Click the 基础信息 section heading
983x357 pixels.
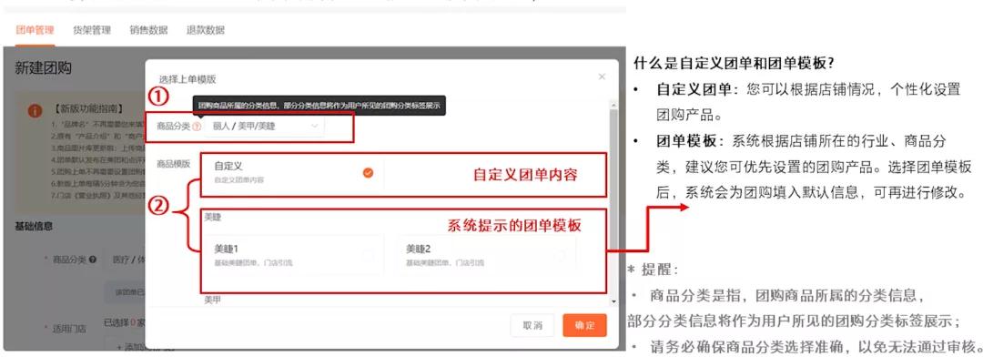[34, 226]
